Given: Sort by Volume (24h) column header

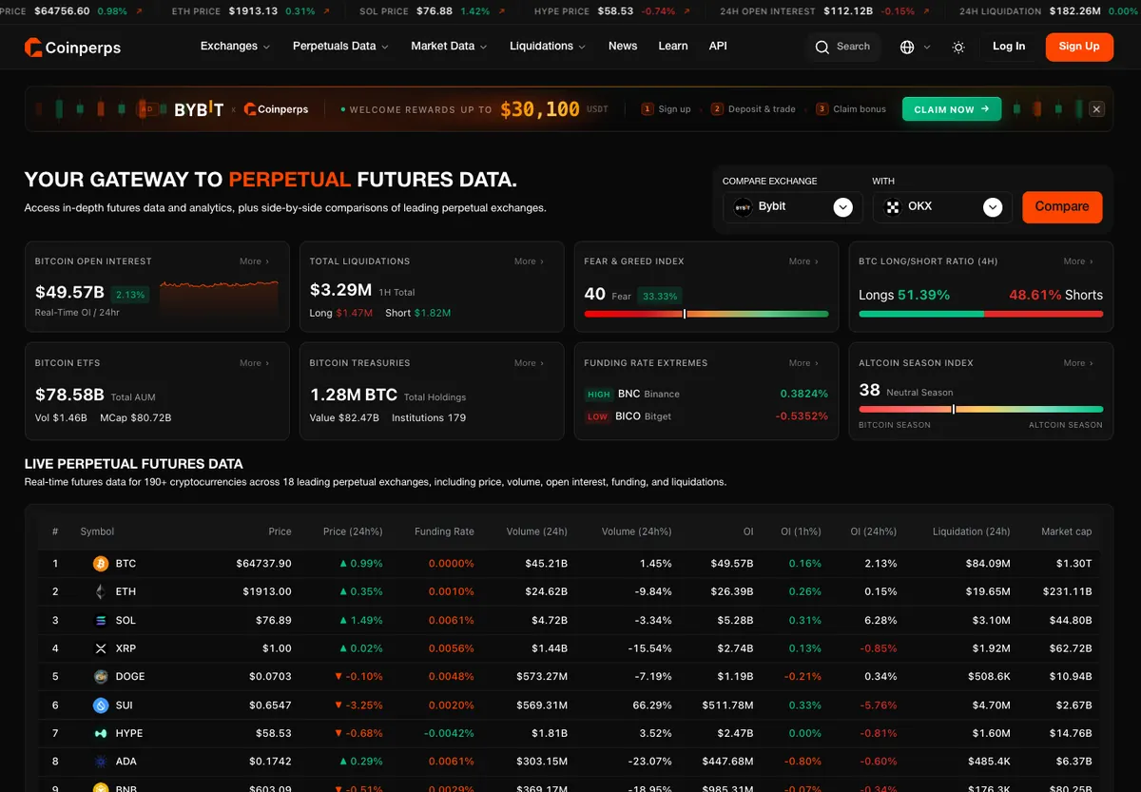Looking at the screenshot, I should [x=537, y=531].
